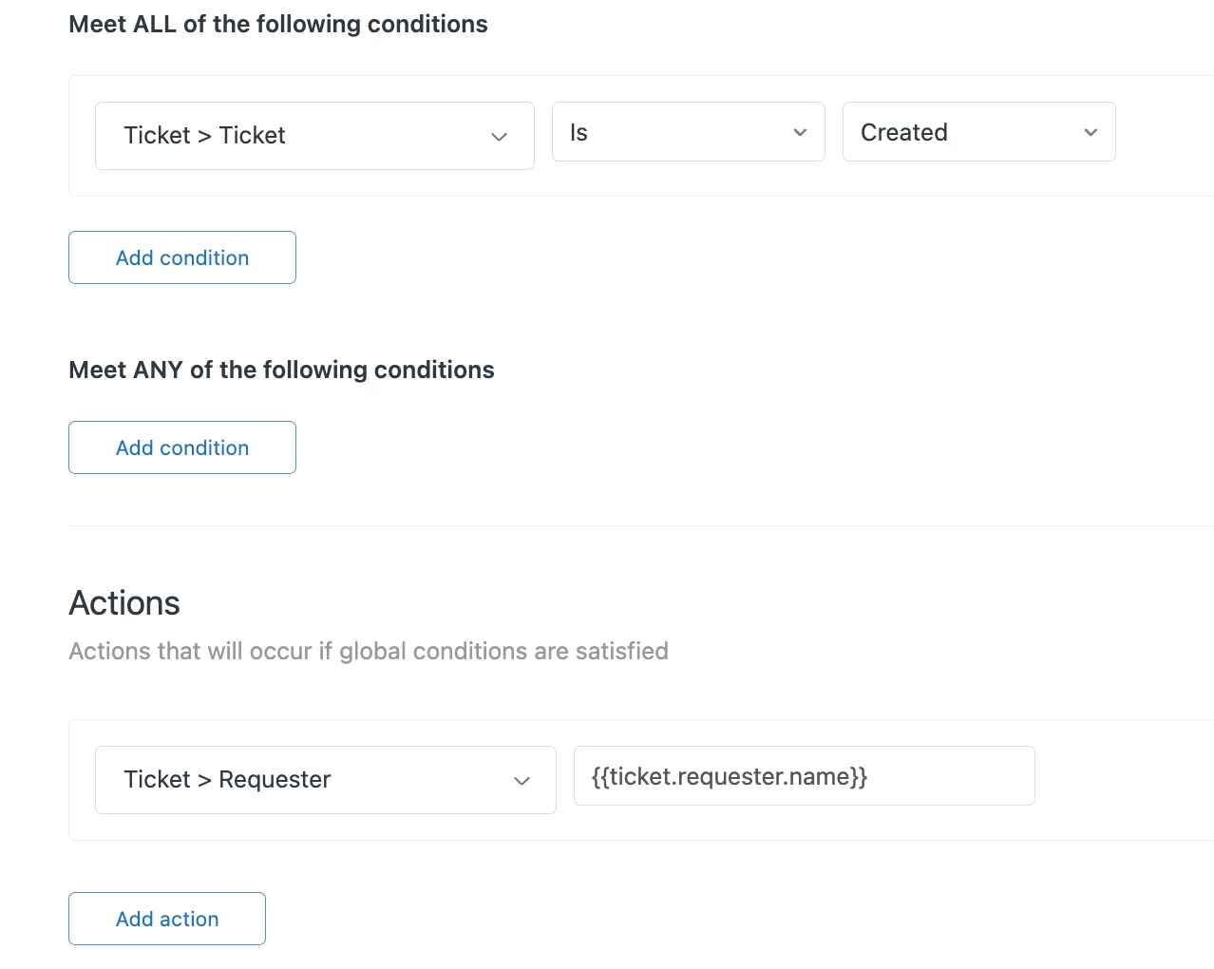This screenshot has height=969, width=1214.
Task: Focus the {{ticket.requester.name}} text field
Action: (804, 776)
